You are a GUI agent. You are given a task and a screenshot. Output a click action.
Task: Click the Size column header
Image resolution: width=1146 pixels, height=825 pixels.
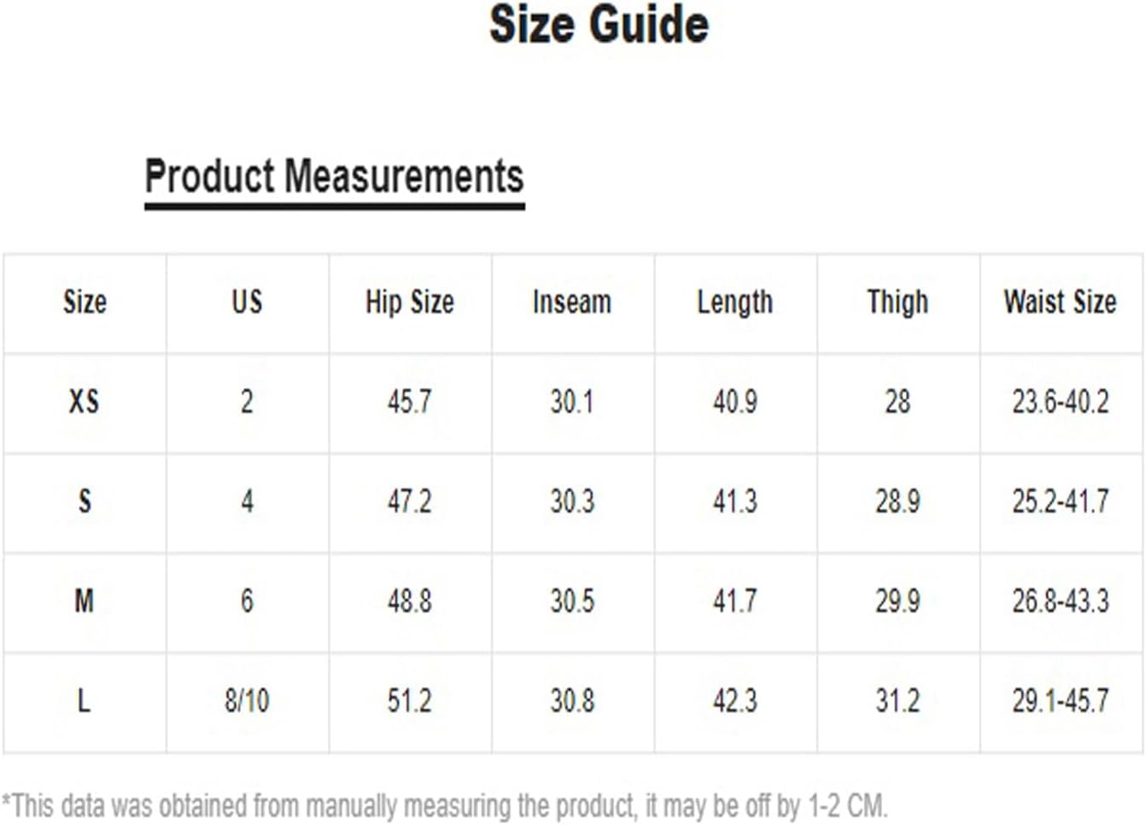pos(85,302)
